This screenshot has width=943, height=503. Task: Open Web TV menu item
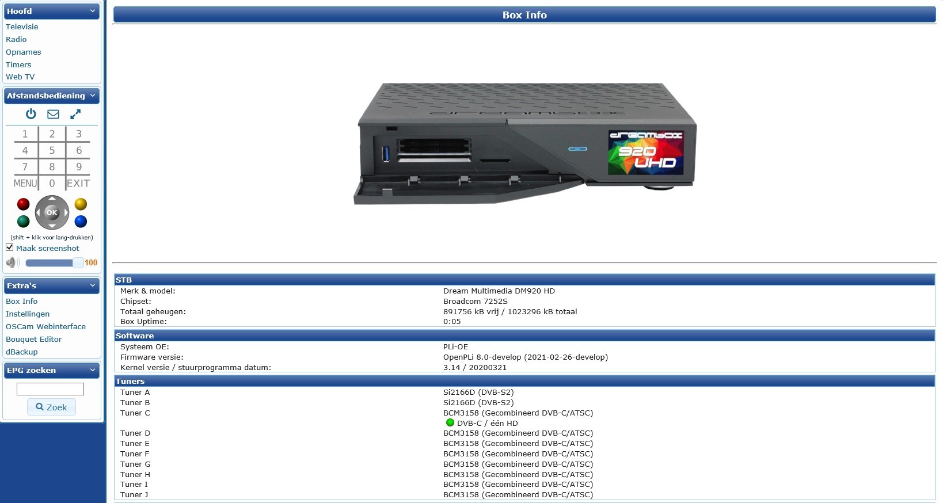pyautogui.click(x=20, y=77)
